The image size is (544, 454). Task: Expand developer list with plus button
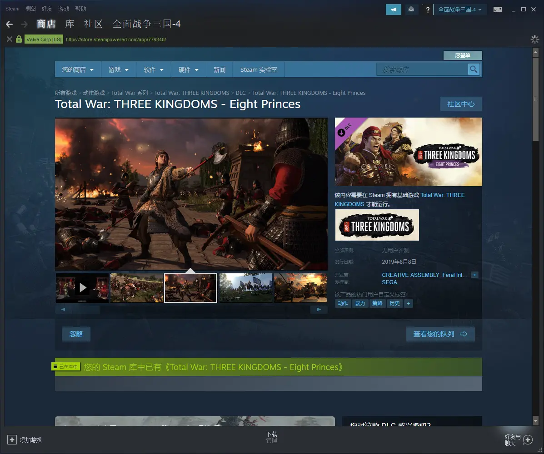pyautogui.click(x=475, y=275)
